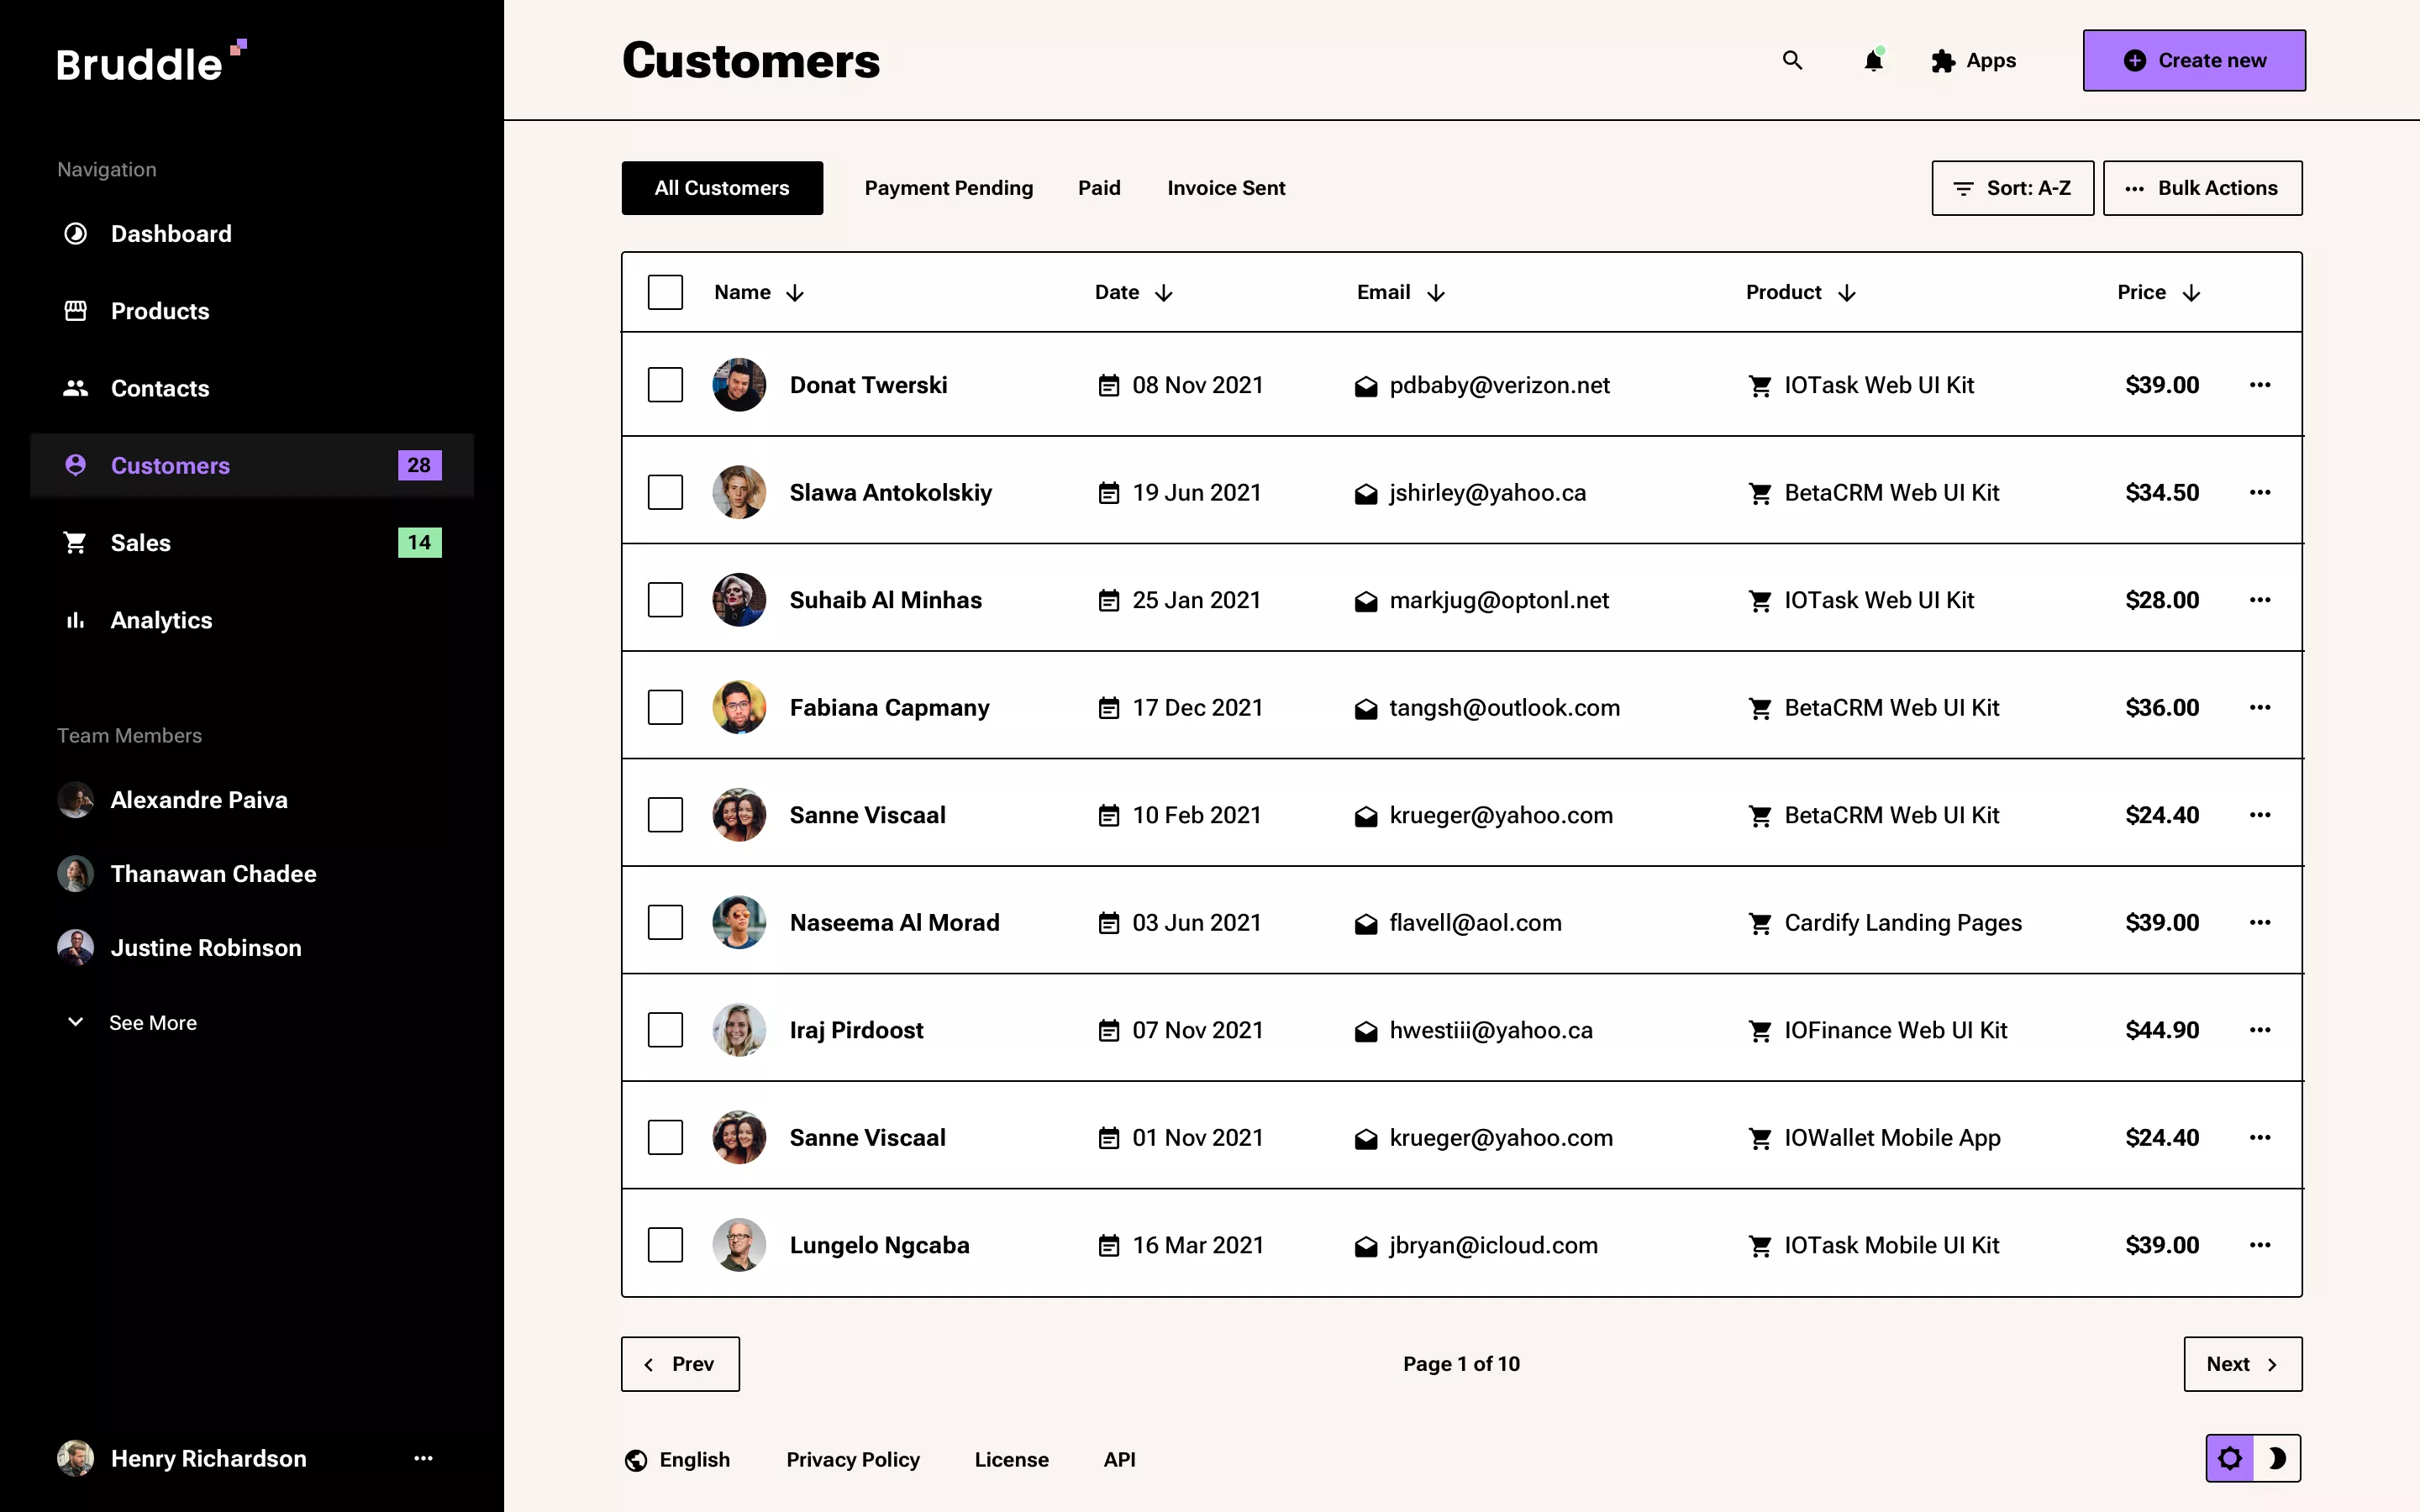Check the checkbox next to Donat Twerski
Viewport: 2420px width, 1512px height.
click(x=665, y=384)
